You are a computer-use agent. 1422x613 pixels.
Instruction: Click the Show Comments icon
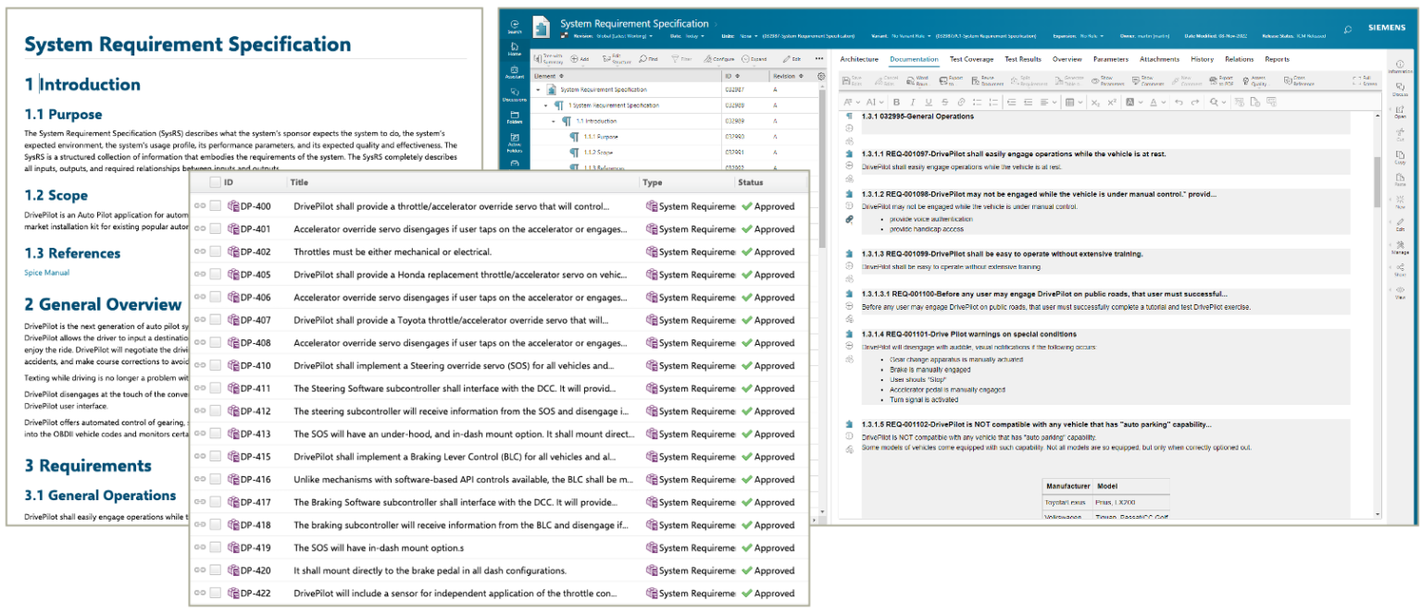1148,80
